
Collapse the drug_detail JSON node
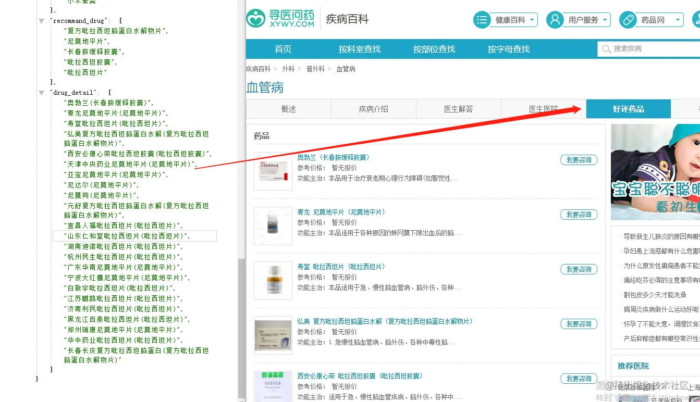click(x=41, y=93)
